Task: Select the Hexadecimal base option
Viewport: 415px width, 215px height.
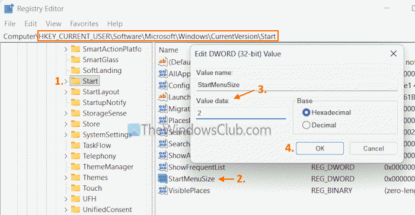Action: pos(307,113)
